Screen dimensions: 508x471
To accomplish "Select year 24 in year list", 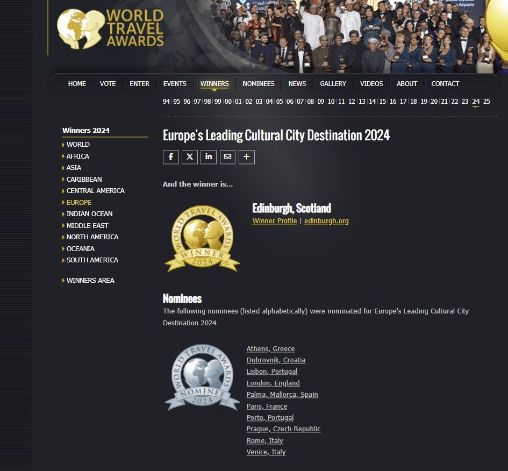I will [476, 102].
